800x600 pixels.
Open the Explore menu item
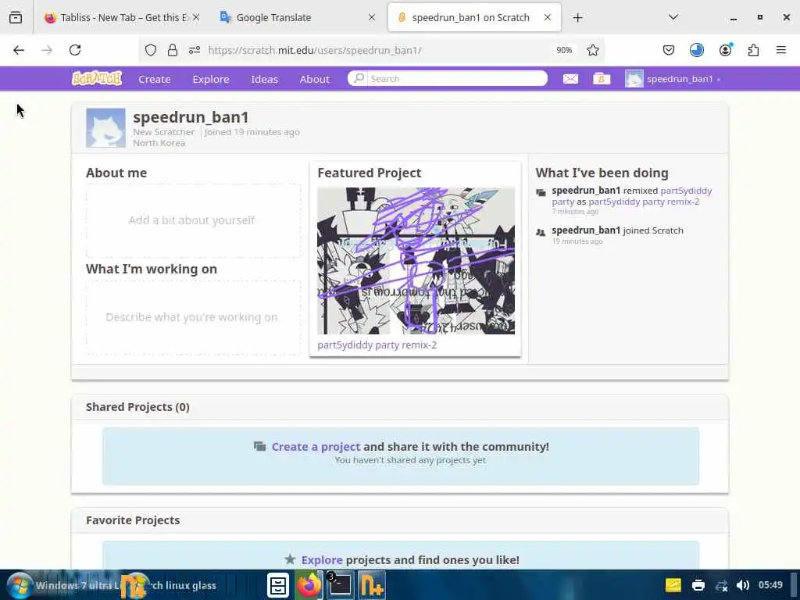pyautogui.click(x=211, y=79)
